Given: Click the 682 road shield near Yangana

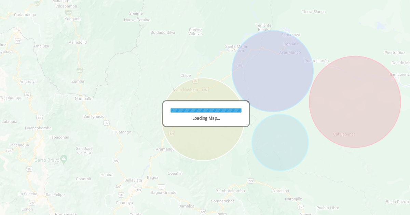Looking at the screenshot, I should coord(68,13).
